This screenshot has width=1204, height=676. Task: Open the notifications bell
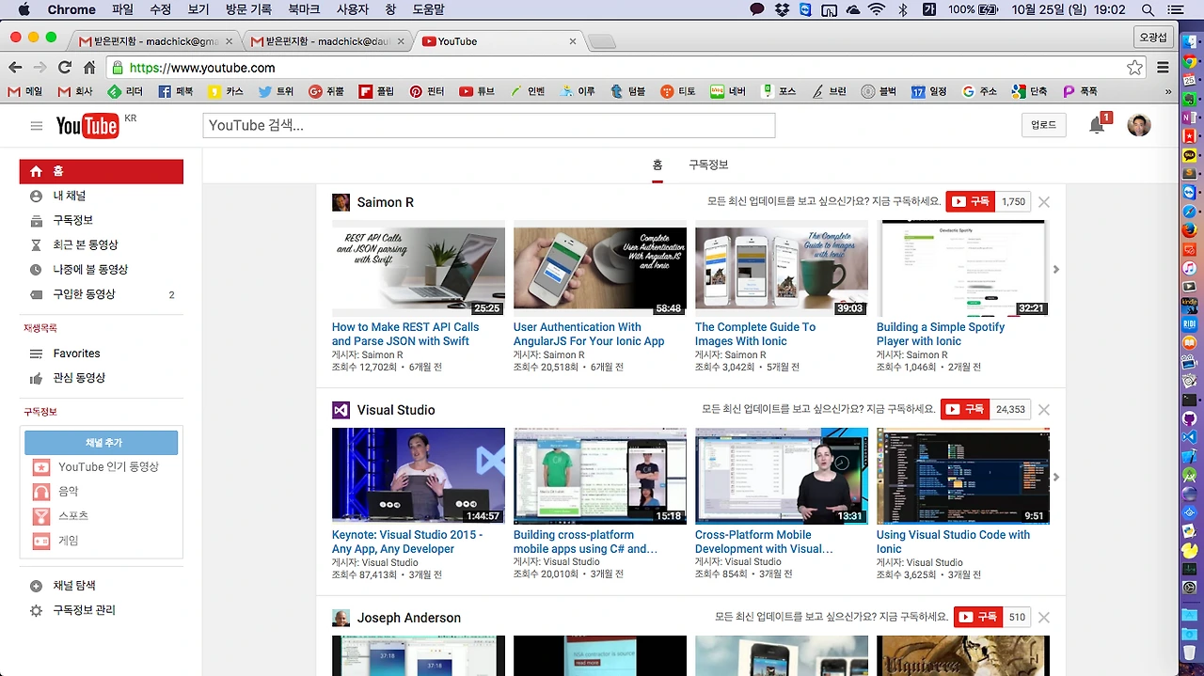click(x=1097, y=125)
